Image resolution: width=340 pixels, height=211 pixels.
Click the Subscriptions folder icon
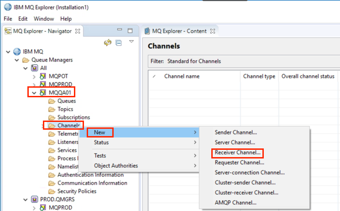[x=52, y=117]
